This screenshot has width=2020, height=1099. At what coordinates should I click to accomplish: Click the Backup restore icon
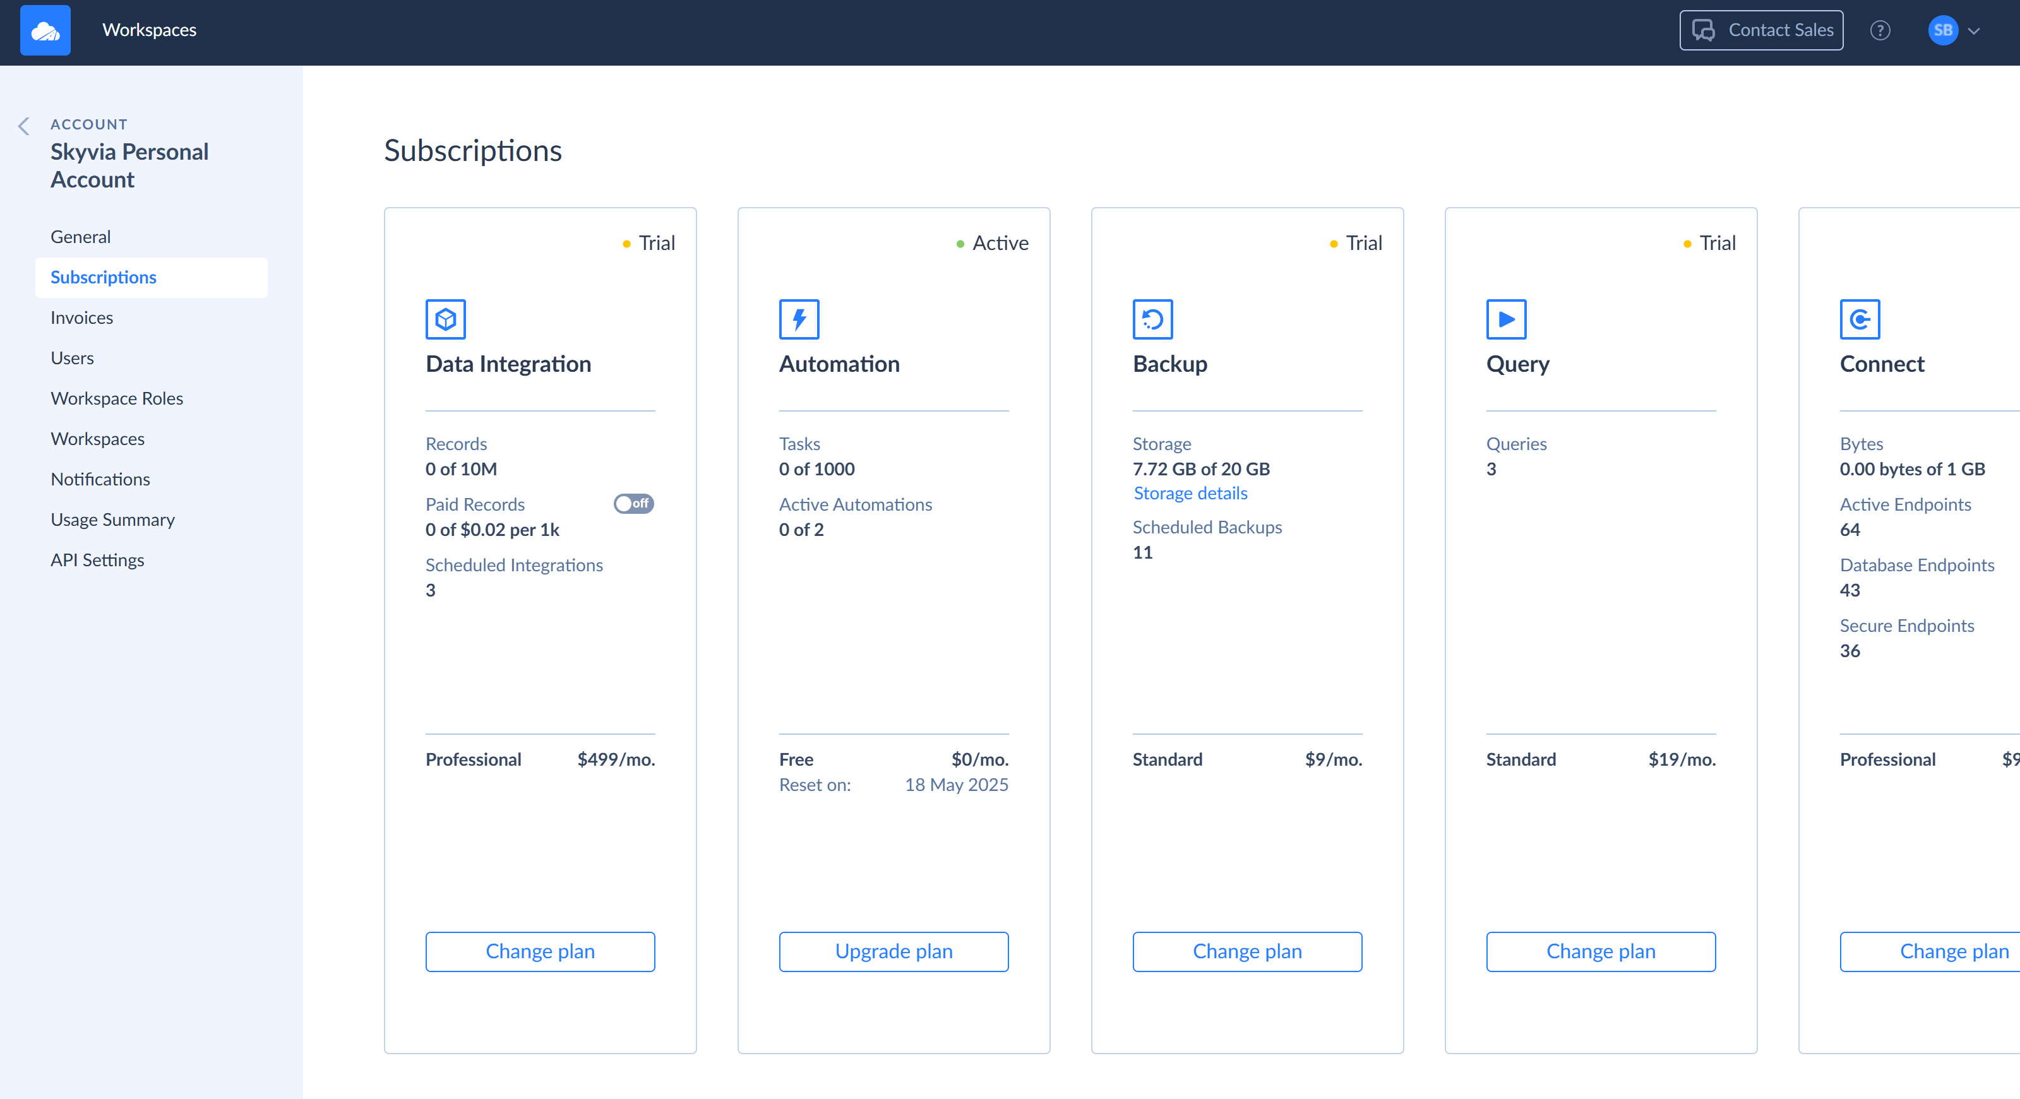(x=1153, y=319)
